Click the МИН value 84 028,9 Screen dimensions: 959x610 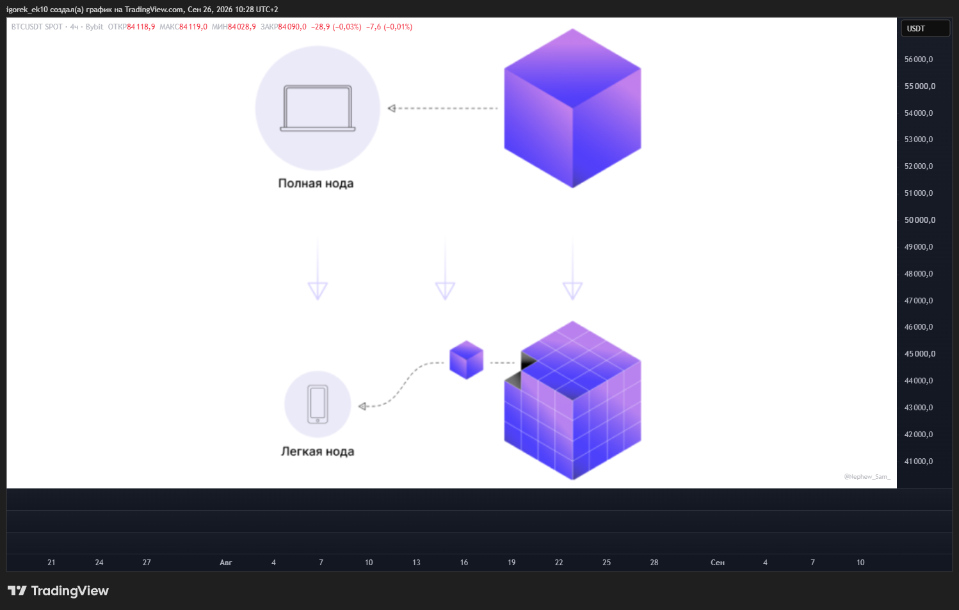242,27
